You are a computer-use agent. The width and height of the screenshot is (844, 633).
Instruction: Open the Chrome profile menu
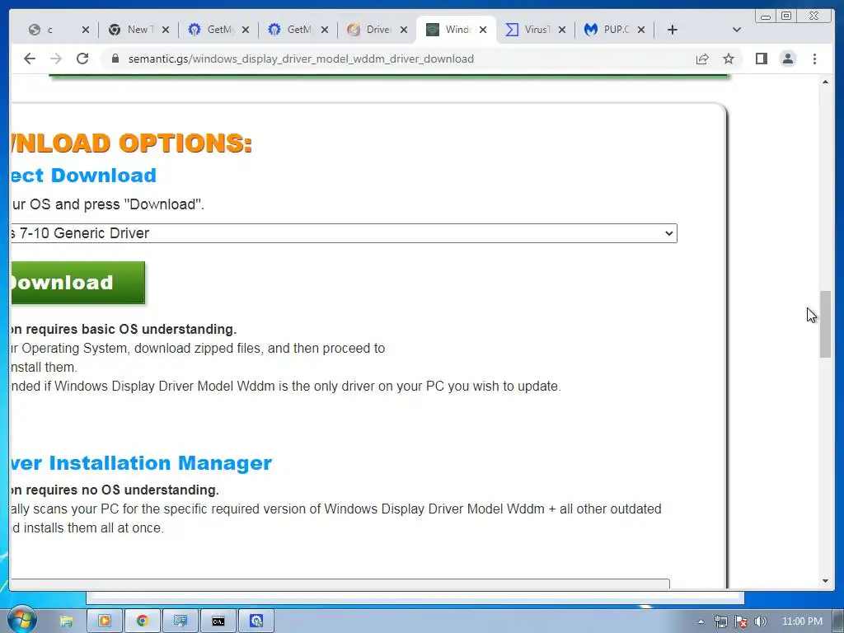coord(788,59)
